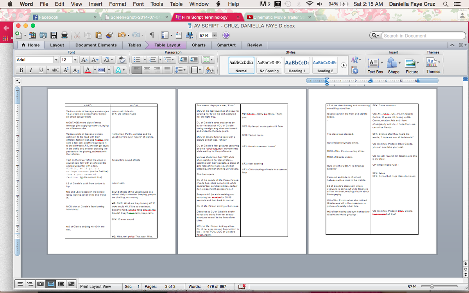469x293 pixels.
Task: Apply the Heading 1 style
Action: coord(297,65)
